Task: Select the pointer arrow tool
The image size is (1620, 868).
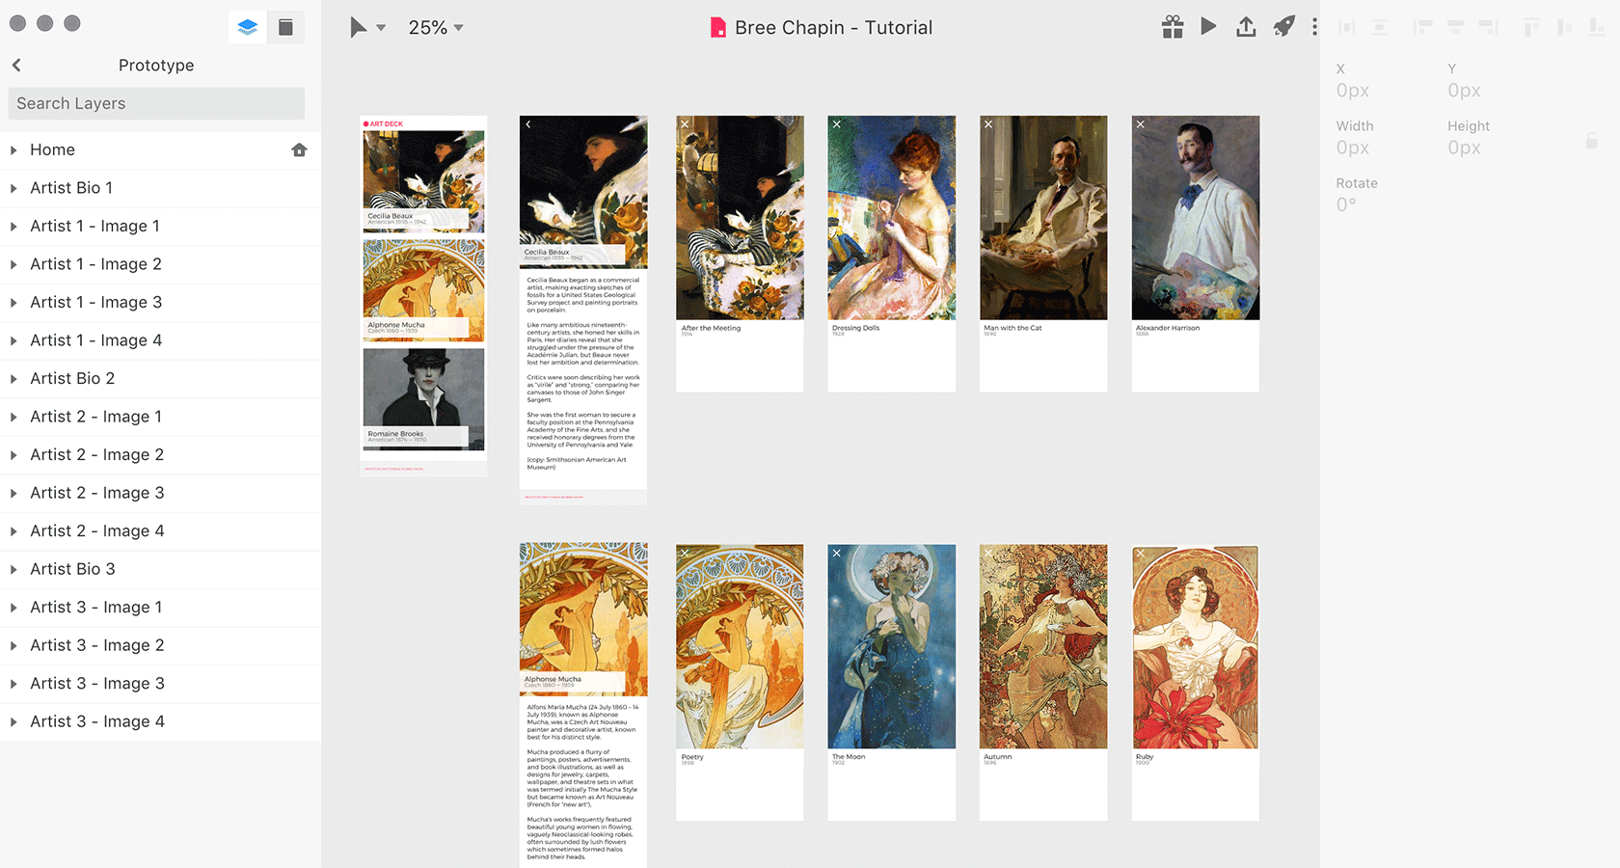Action: pyautogui.click(x=358, y=27)
